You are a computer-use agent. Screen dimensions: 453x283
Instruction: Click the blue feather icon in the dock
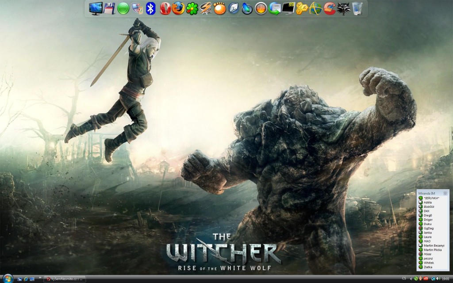point(247,8)
